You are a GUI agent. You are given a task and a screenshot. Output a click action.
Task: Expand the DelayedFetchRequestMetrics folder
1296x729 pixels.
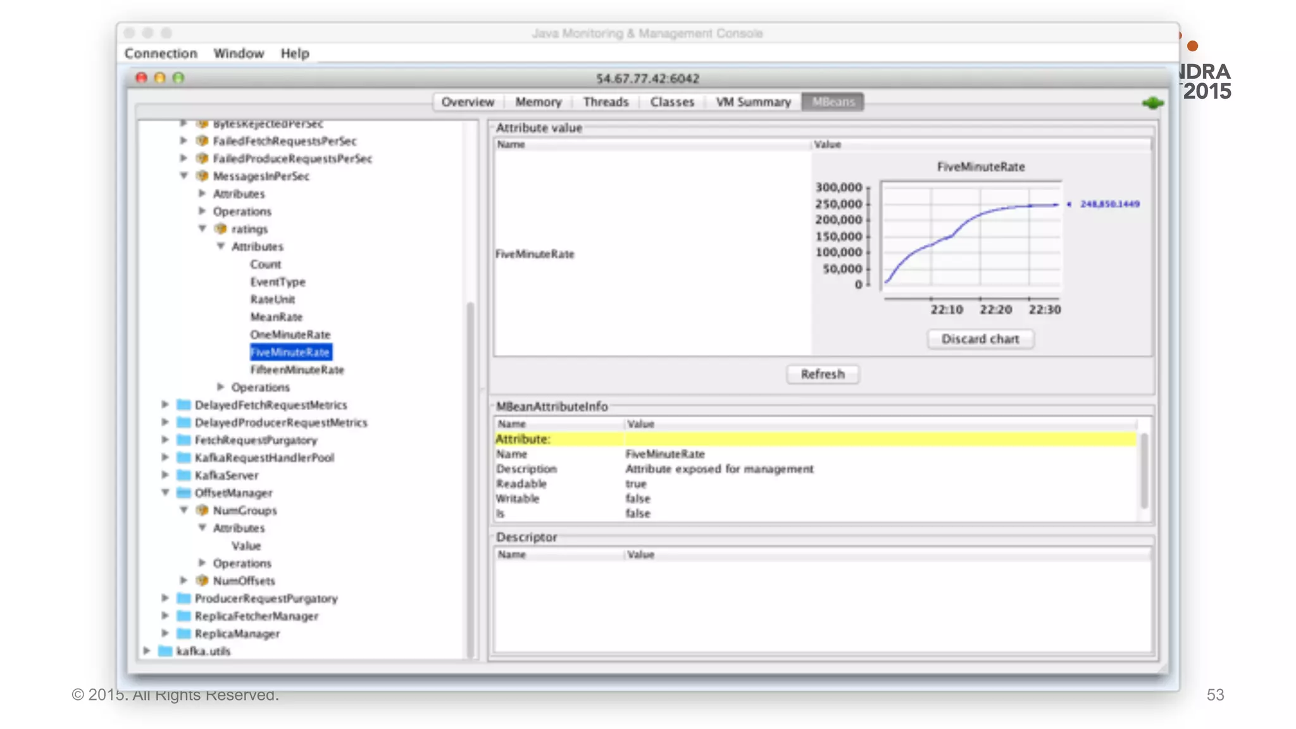(165, 404)
